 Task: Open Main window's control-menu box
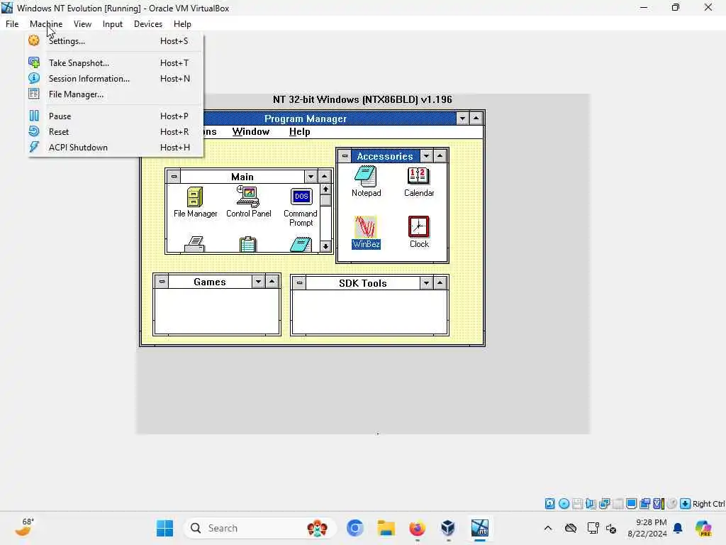174,177
